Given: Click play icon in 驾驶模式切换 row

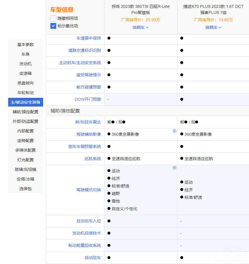Looking at the screenshot, I should coord(174,168).
